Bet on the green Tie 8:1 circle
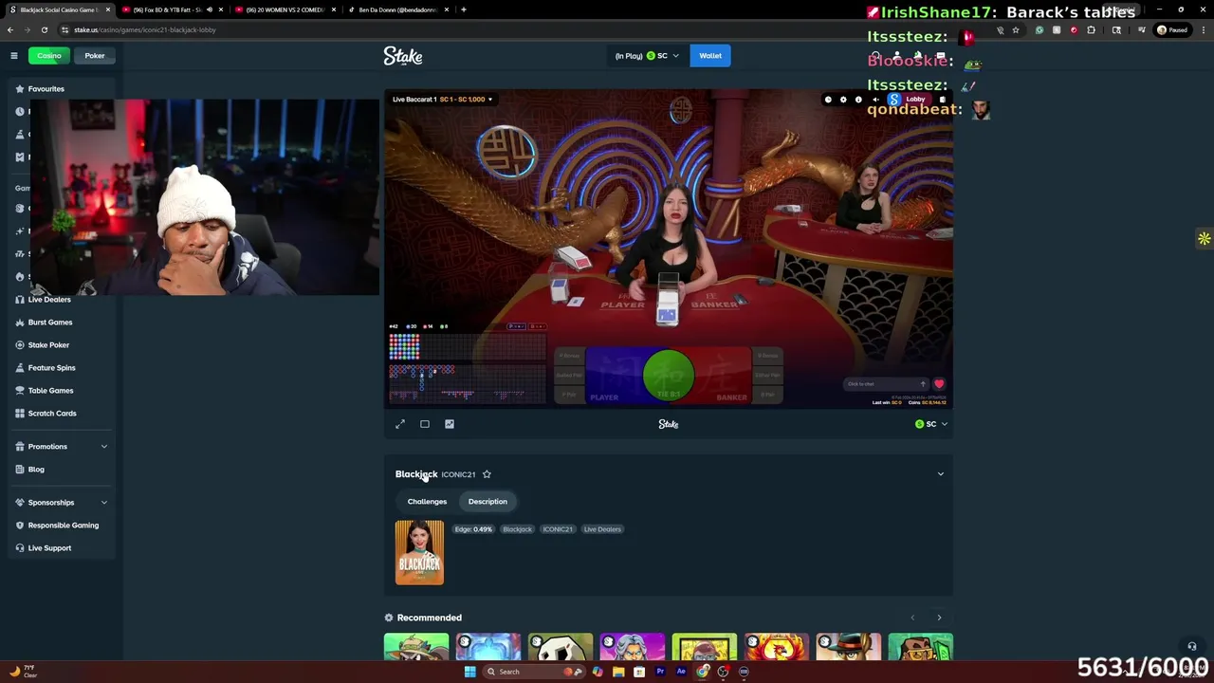This screenshot has height=683, width=1214. [x=669, y=376]
